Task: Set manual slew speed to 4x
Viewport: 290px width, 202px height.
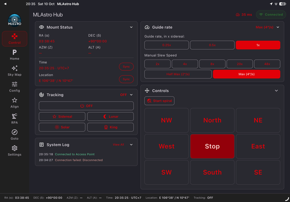Action: [x=185, y=64]
